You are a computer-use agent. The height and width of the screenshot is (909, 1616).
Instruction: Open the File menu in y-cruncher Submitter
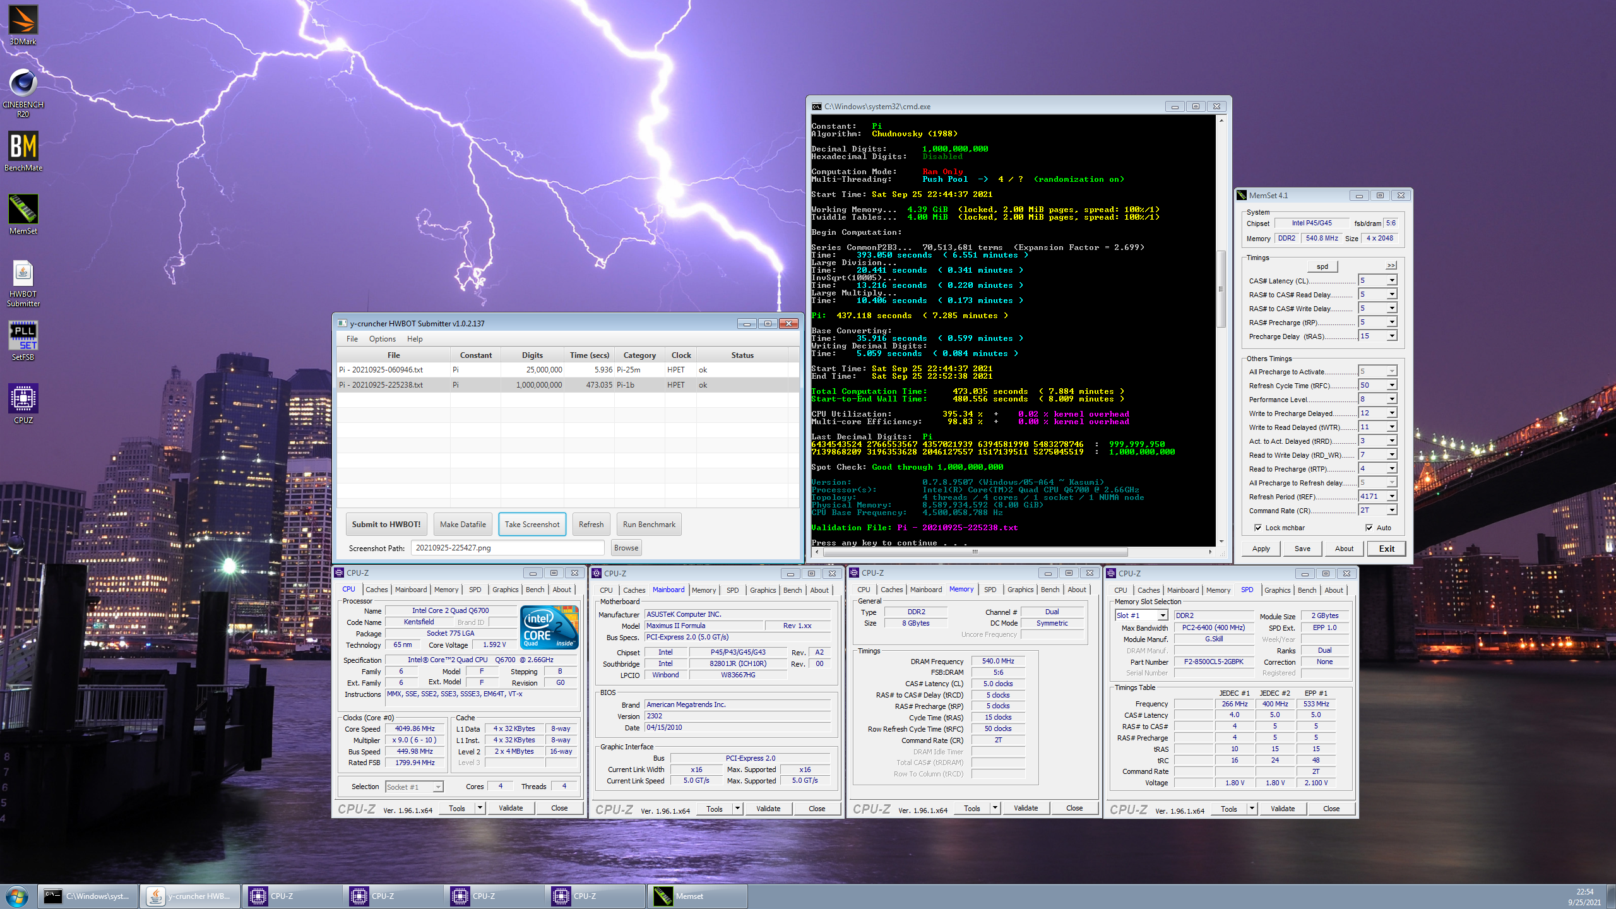352,339
